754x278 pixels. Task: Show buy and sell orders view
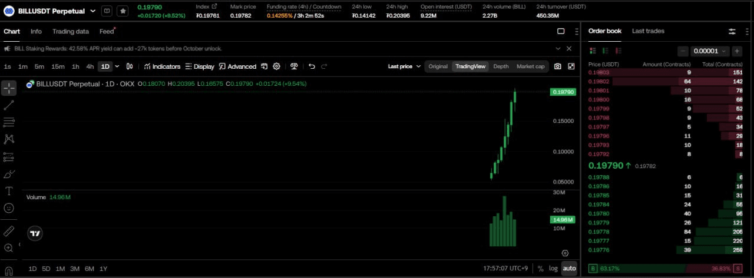592,51
